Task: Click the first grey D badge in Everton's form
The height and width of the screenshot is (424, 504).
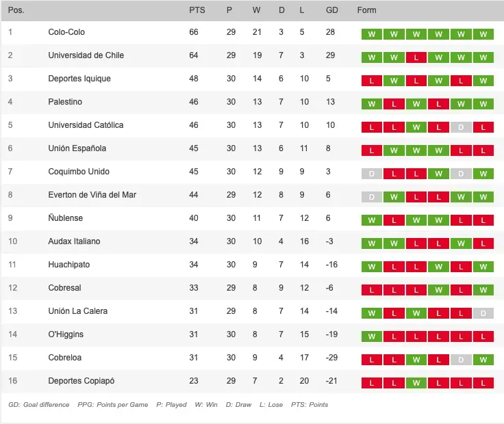Action: [x=372, y=197]
